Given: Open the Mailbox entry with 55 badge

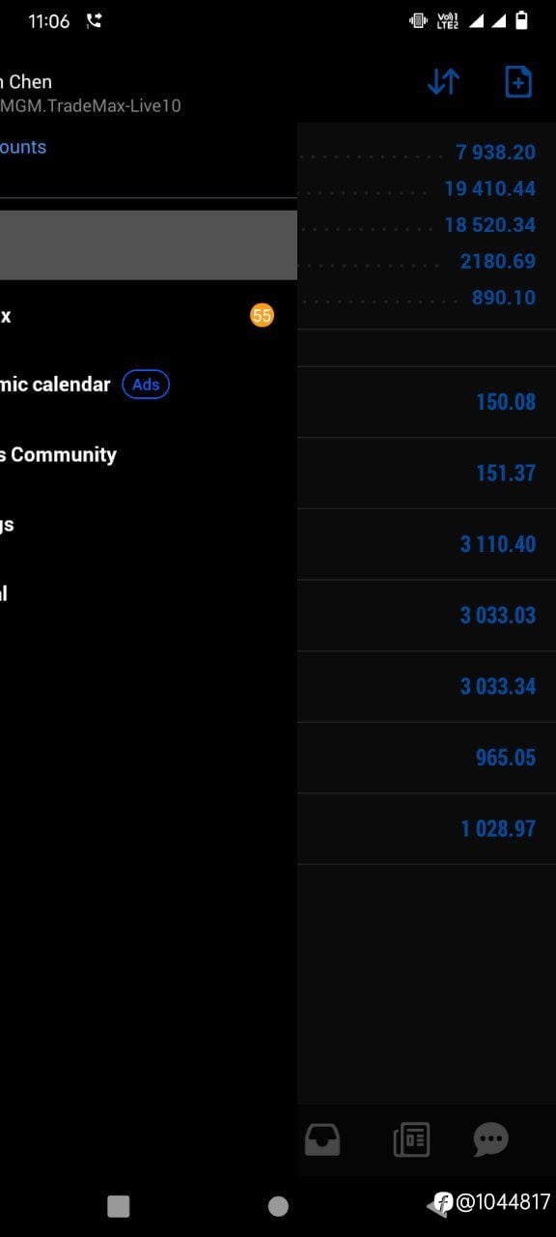Looking at the screenshot, I should 149,315.
